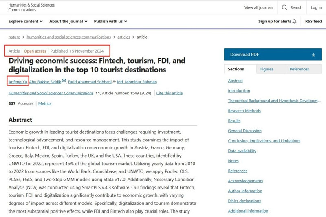Click the bell icon beside Sign up for alerts
Screen dimensions: 326x217
[294, 22]
